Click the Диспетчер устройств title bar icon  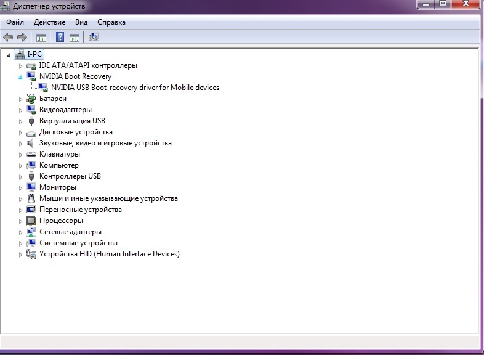point(6,6)
